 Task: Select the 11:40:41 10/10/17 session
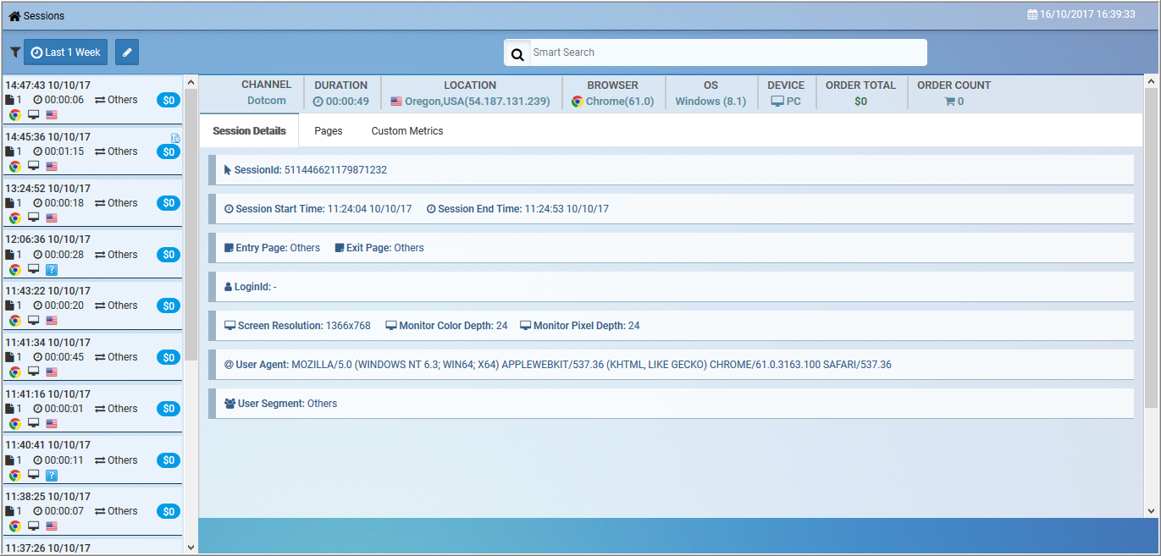pos(92,461)
